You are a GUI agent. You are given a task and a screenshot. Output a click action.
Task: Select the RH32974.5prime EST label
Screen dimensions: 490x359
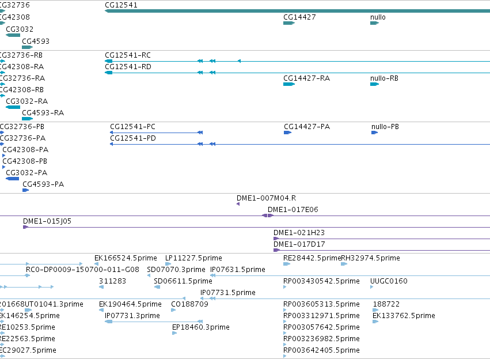pos(370,258)
